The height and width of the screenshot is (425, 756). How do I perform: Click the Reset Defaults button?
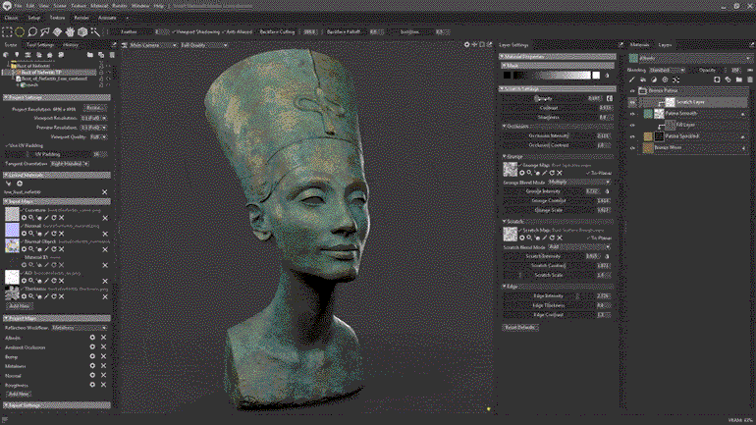(x=519, y=326)
